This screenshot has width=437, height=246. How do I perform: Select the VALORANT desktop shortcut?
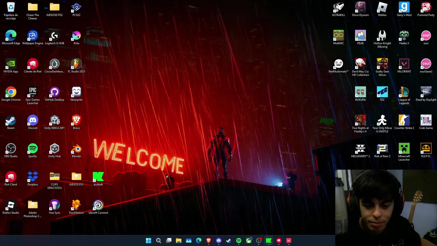coord(404,66)
